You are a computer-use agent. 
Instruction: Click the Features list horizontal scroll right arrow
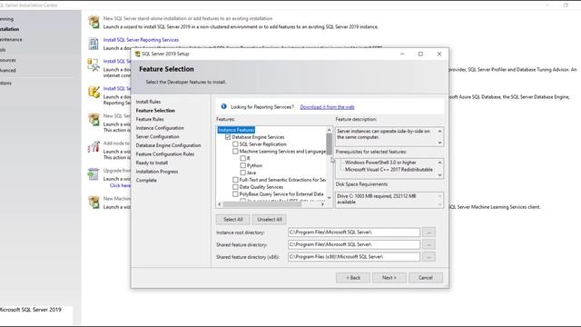pos(322,203)
